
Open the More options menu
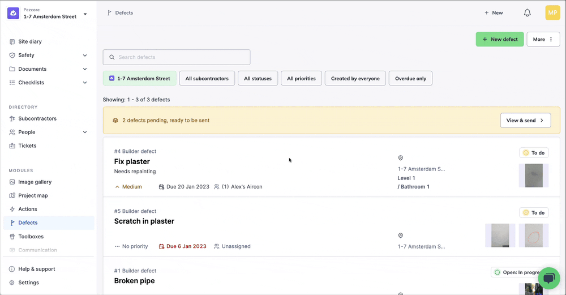[543, 40]
